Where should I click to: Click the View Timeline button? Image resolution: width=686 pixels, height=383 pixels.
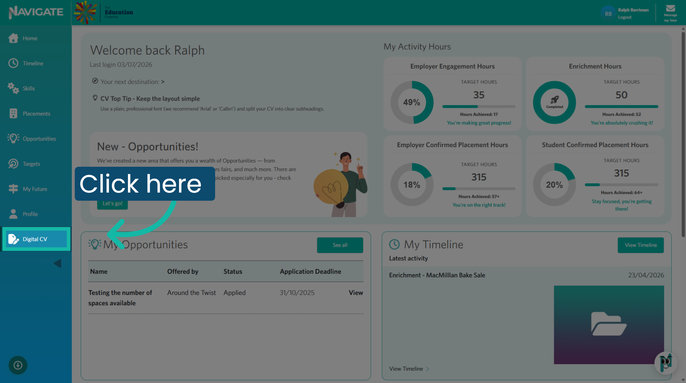tap(641, 245)
